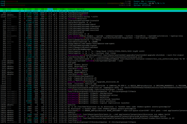
Task: Select the polkitd --no-debug process row
Action: 94,40
